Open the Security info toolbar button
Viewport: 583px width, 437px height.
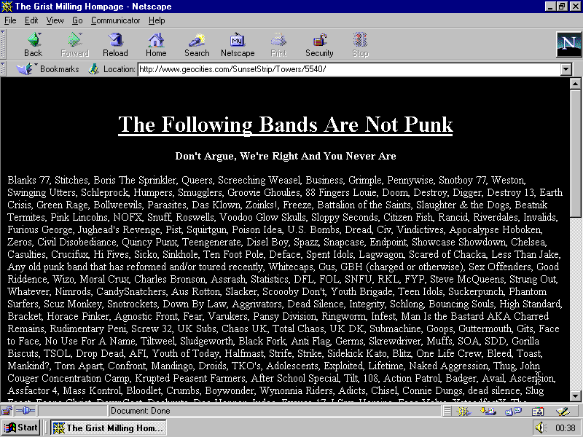click(x=319, y=45)
